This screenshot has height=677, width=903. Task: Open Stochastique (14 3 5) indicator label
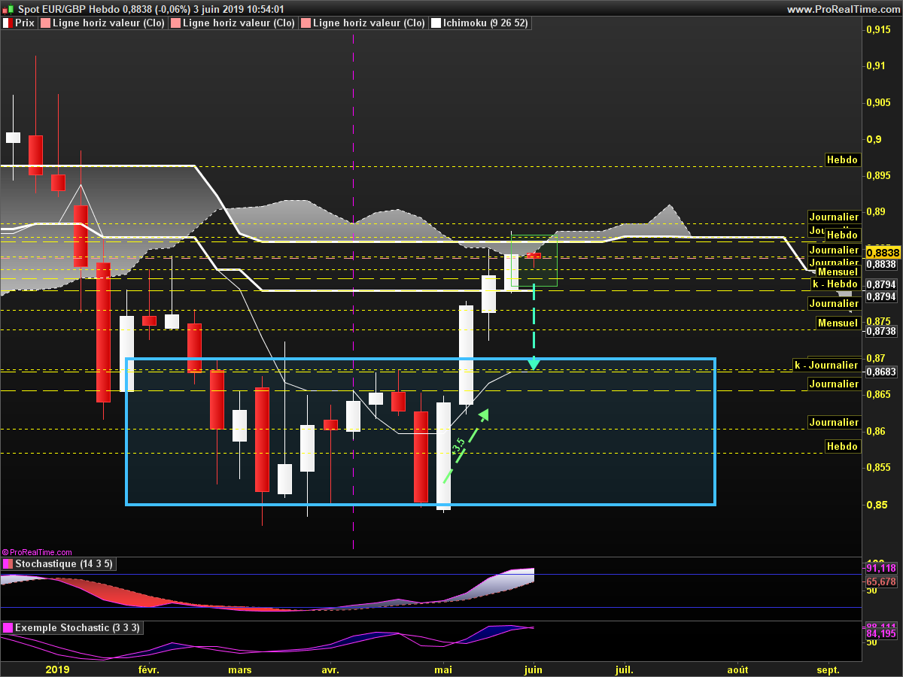point(64,564)
